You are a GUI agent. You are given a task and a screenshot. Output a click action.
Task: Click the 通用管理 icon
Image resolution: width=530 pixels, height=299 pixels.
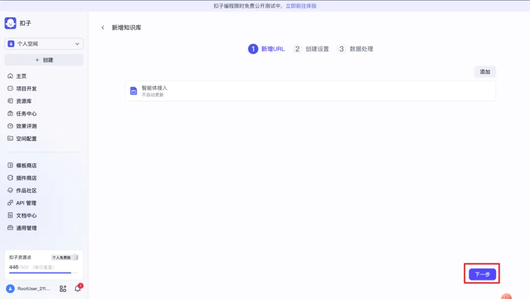pyautogui.click(x=10, y=228)
